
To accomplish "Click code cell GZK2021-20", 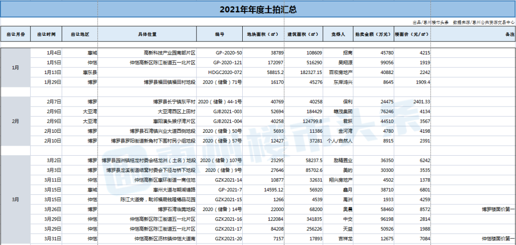I will coord(220,239).
